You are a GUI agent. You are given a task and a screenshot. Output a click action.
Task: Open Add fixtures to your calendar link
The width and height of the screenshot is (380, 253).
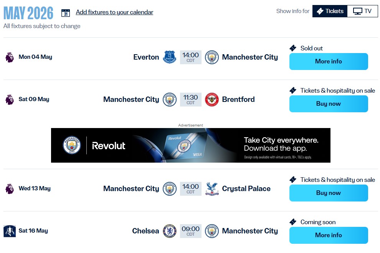[114, 12]
